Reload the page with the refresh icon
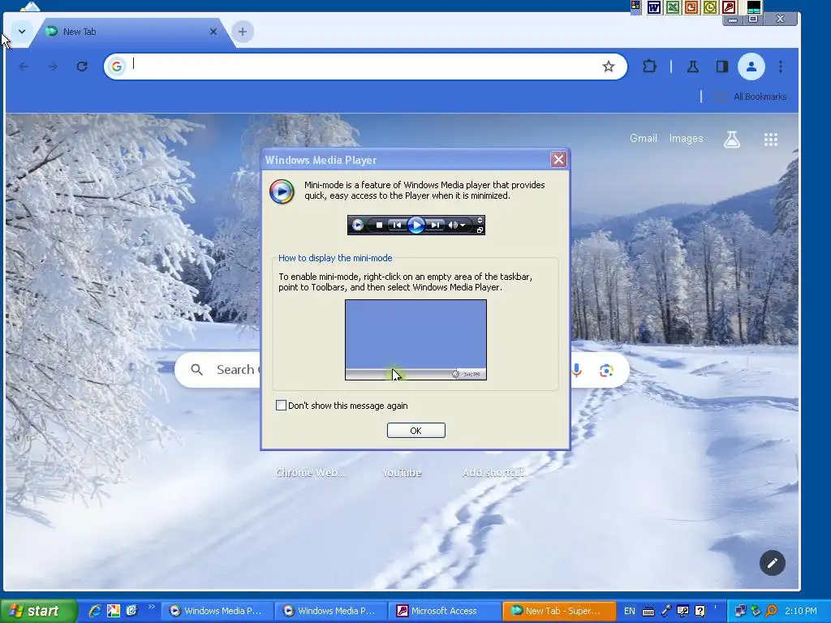 point(82,67)
